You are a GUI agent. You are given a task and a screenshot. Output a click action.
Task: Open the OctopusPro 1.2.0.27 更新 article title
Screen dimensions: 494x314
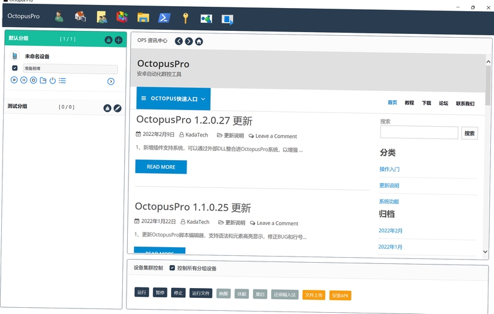(x=195, y=120)
